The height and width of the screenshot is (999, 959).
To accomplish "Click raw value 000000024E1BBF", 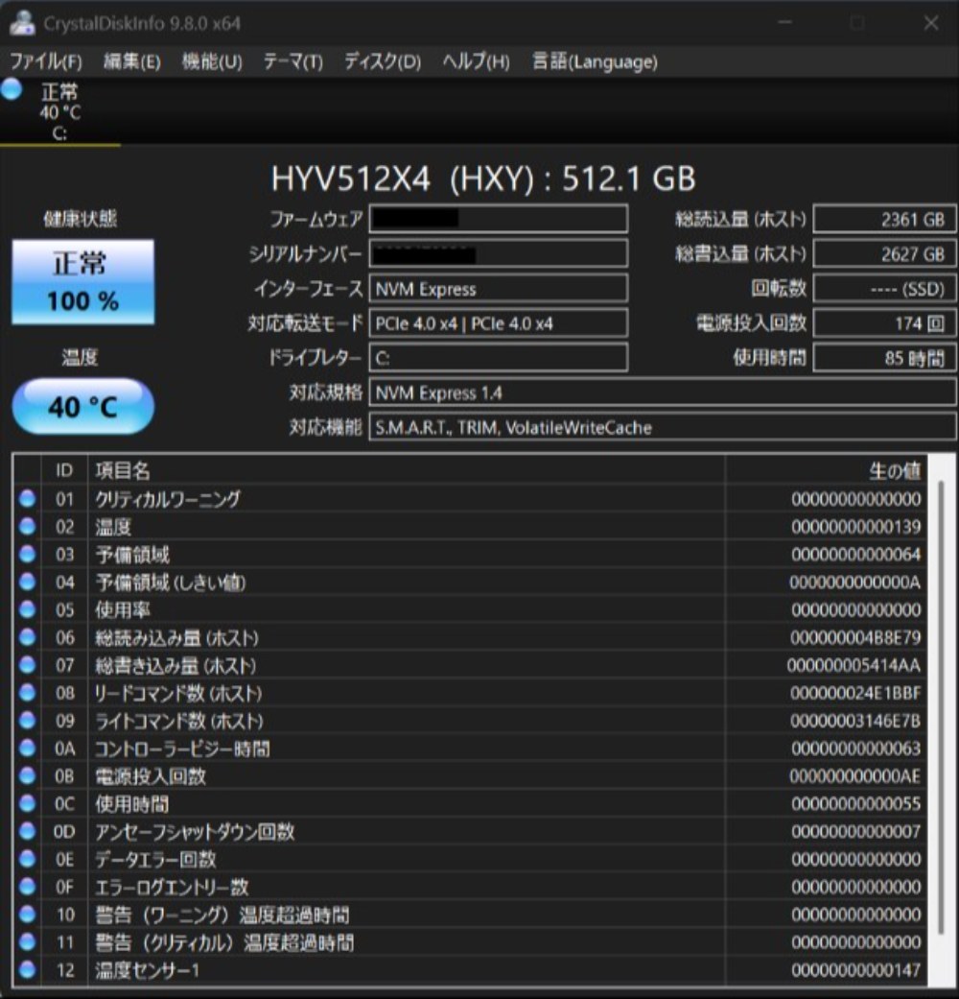I will tap(855, 693).
